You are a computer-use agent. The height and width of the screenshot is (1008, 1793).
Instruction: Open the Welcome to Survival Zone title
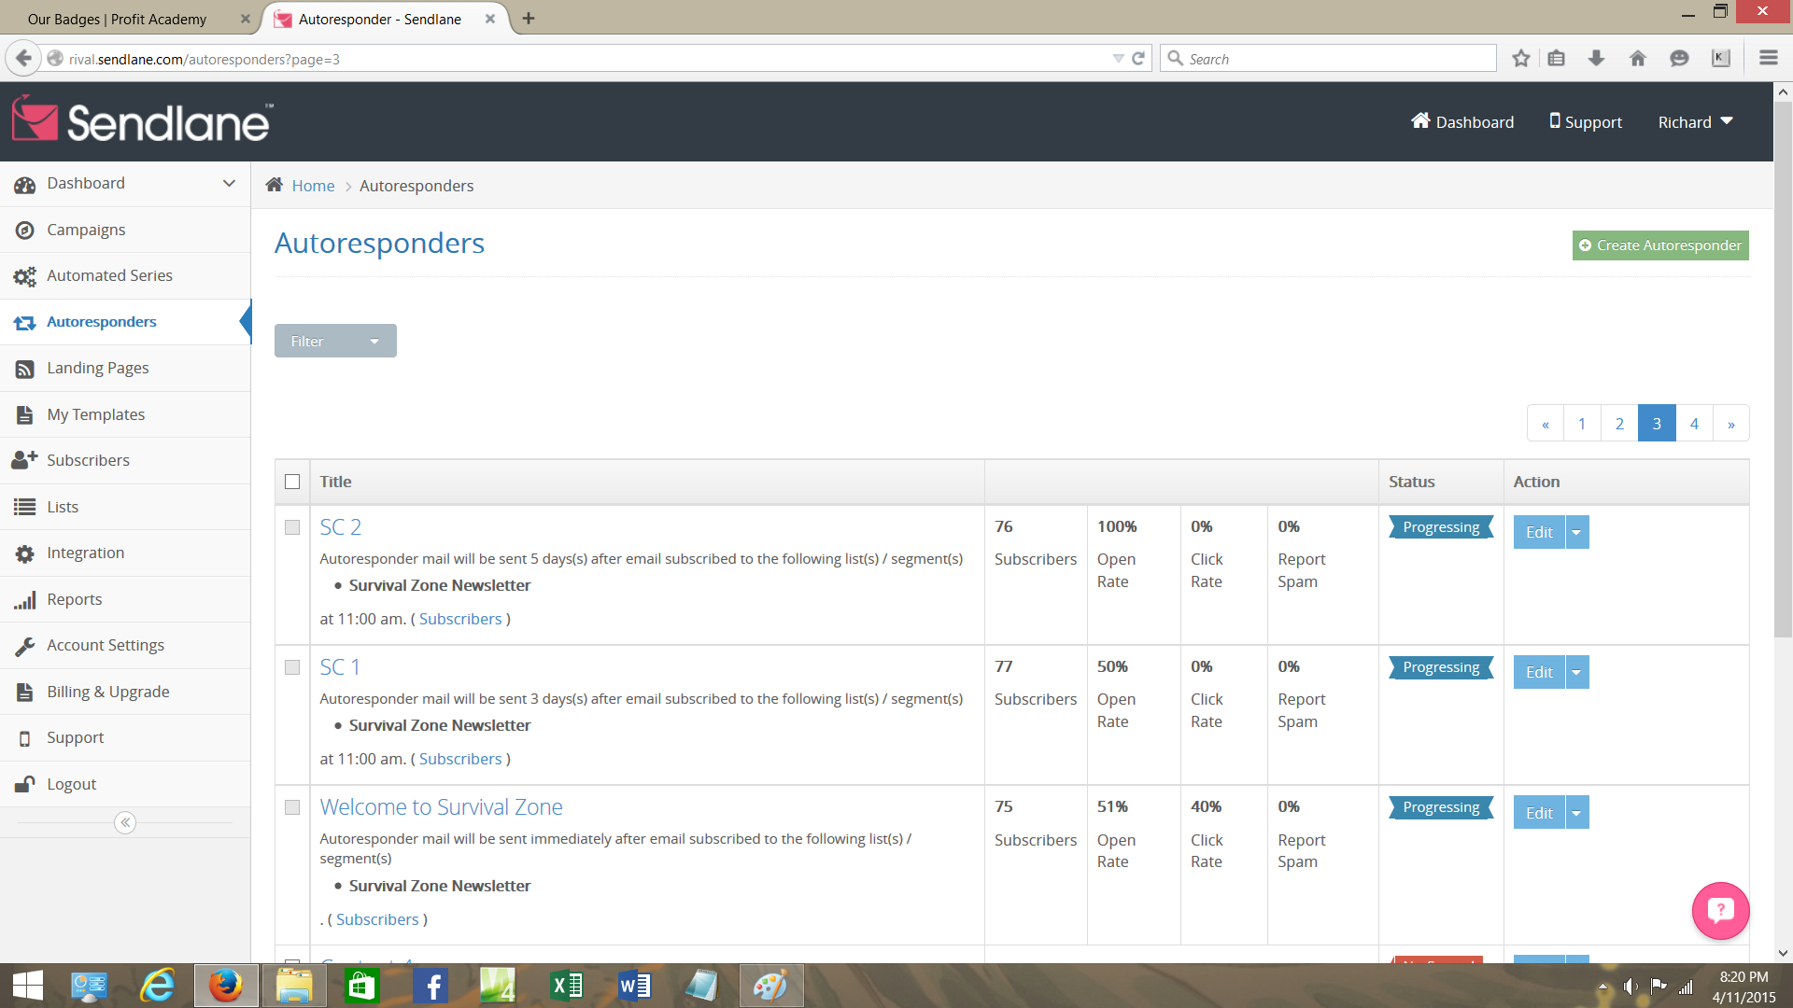coord(441,807)
